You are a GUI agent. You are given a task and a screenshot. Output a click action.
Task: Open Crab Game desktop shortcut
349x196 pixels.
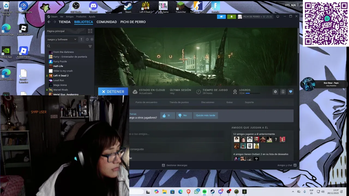pyautogui.click(x=163, y=7)
